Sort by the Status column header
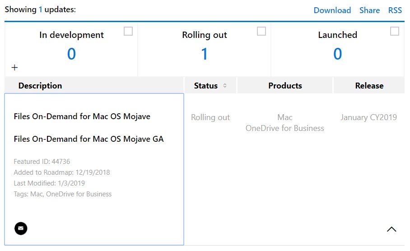This screenshot has width=410, height=251. 205,86
